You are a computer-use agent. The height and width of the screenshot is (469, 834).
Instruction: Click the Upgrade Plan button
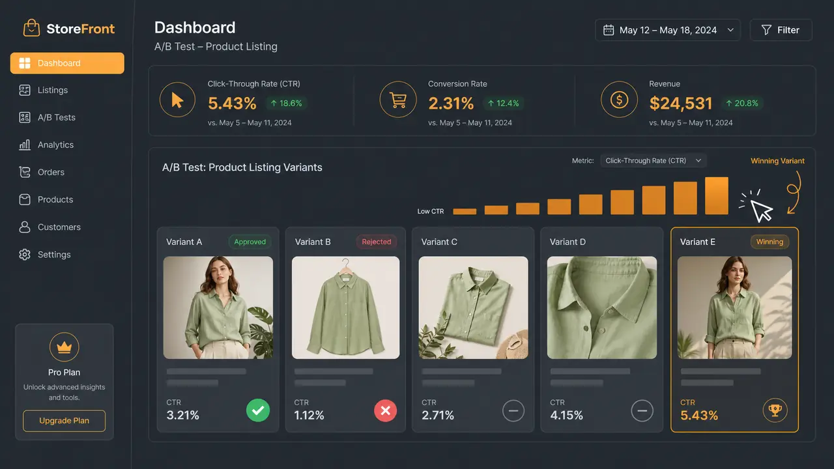coord(64,421)
